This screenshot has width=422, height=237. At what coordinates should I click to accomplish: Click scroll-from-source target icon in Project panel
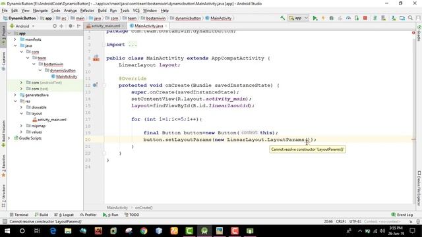55,26
